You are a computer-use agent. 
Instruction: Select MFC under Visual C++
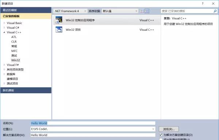pos(14,51)
